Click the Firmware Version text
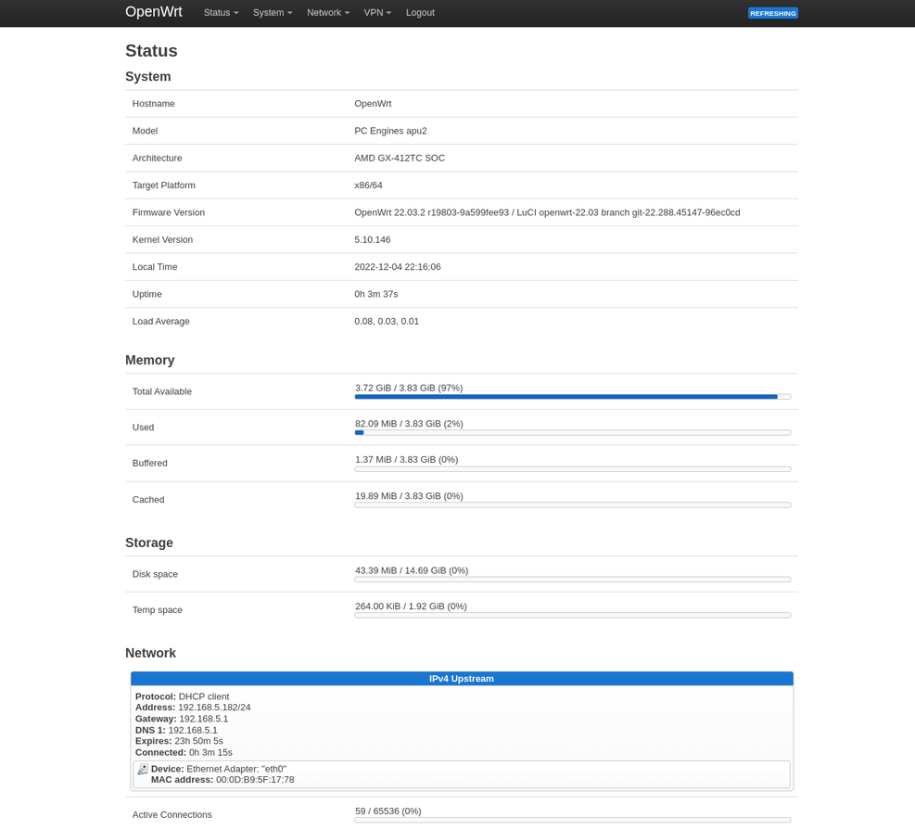The height and width of the screenshot is (830, 915). 546,211
